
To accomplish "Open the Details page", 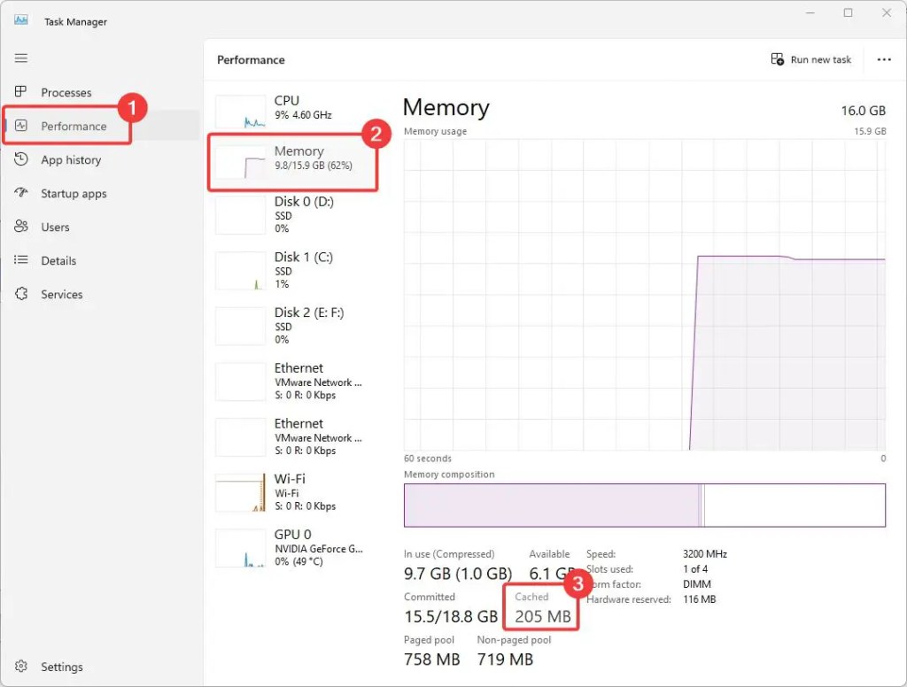I will click(58, 261).
